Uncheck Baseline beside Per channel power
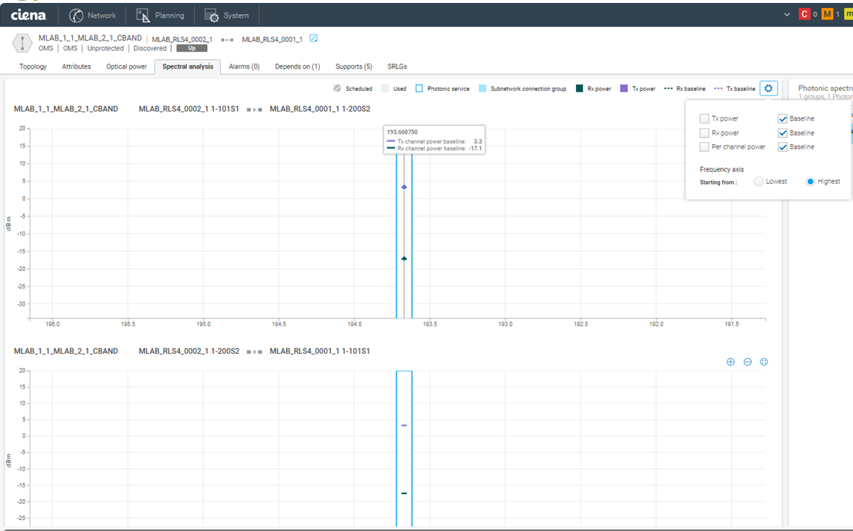 point(783,147)
